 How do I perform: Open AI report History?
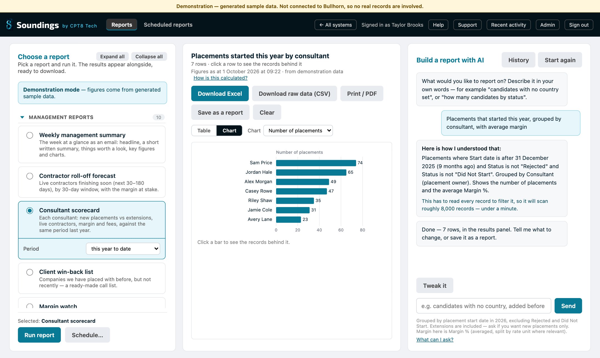pos(518,60)
